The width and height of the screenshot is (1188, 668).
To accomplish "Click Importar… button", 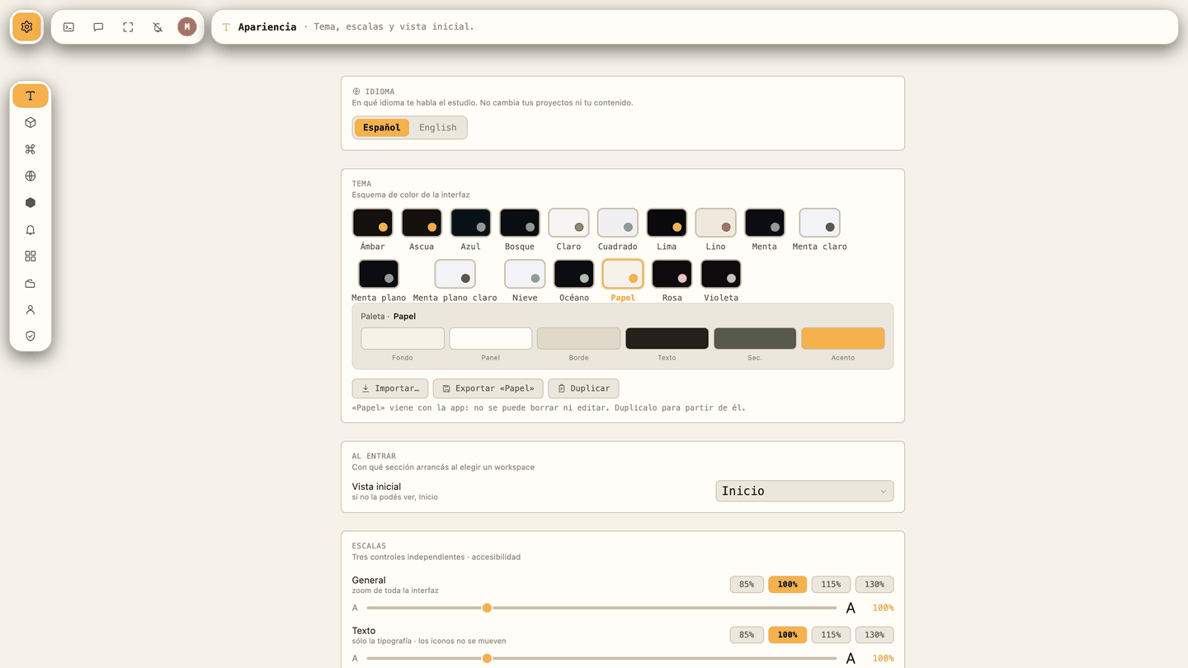I will (390, 388).
